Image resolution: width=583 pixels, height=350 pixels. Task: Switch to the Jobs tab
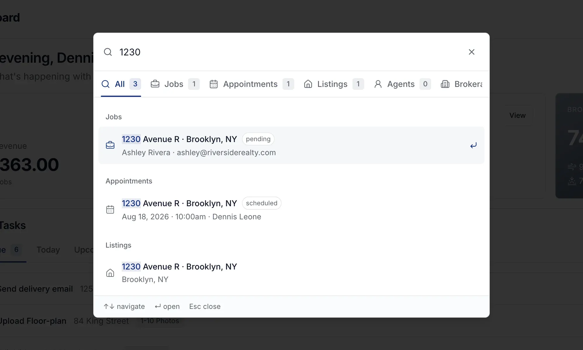pos(175,84)
